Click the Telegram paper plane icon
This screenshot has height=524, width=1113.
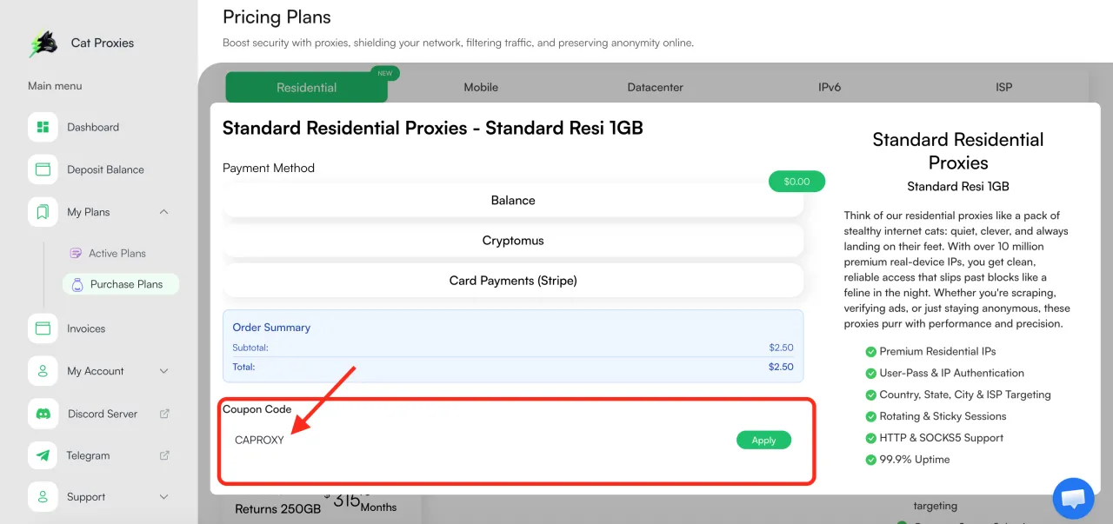pyautogui.click(x=43, y=455)
